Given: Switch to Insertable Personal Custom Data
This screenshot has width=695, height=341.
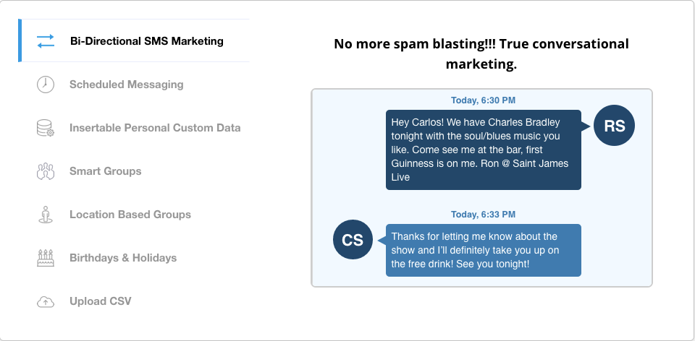Looking at the screenshot, I should click(x=155, y=128).
